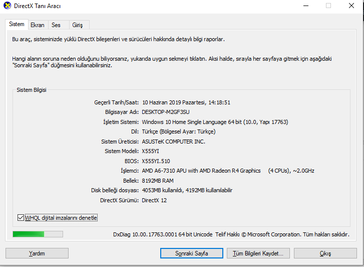
Task: Click the DirectX logo icon in title bar
Action: (x=7, y=6)
